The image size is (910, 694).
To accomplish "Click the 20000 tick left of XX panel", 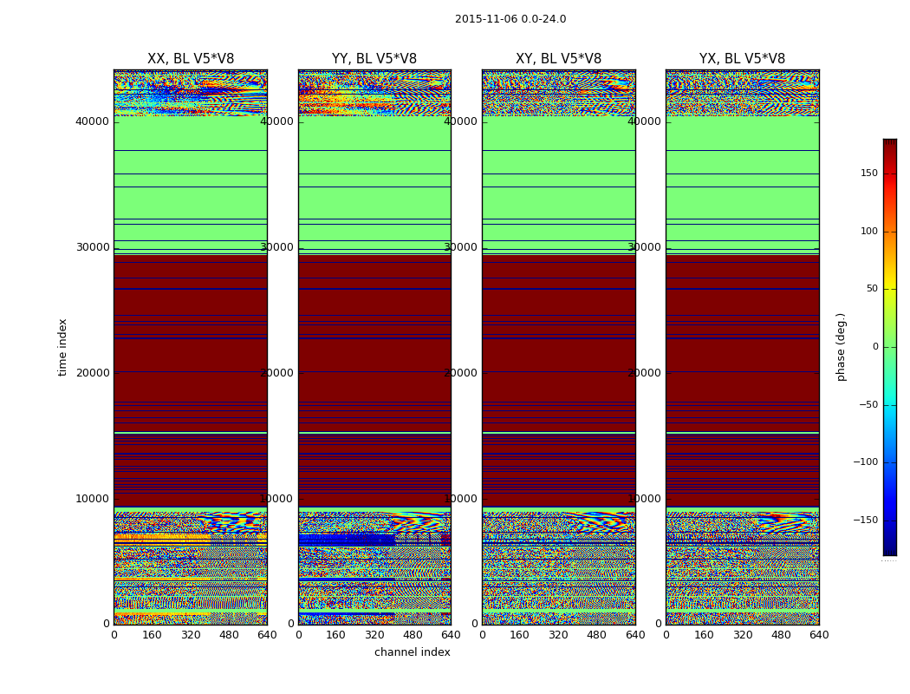I will coord(93,373).
